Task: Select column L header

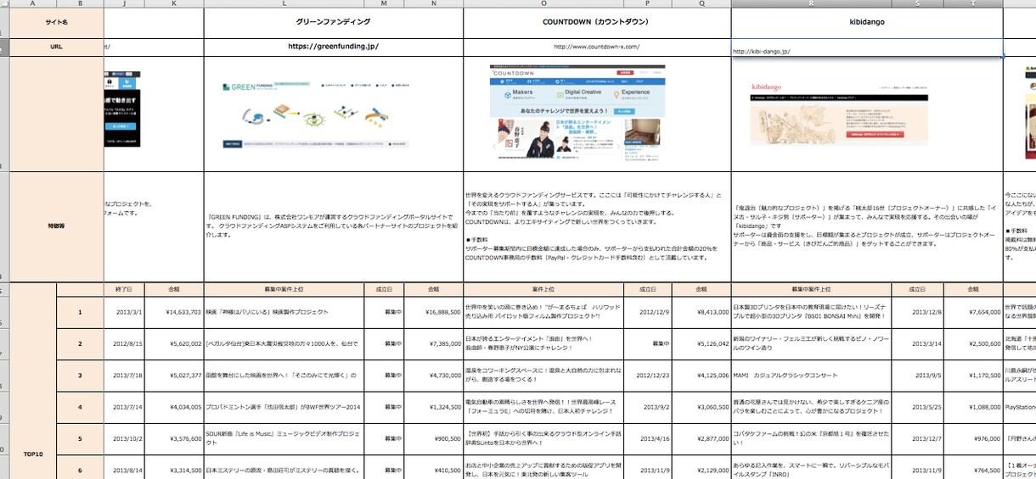Action: (x=284, y=3)
